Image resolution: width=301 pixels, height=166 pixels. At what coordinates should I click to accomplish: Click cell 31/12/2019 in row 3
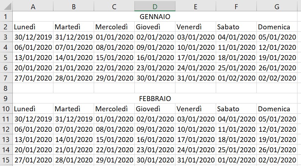pos(74,37)
